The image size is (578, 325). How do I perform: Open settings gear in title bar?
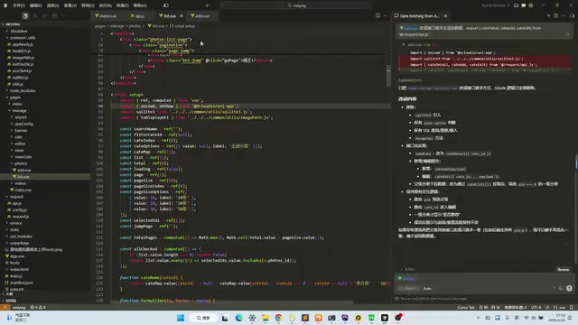[531, 5]
